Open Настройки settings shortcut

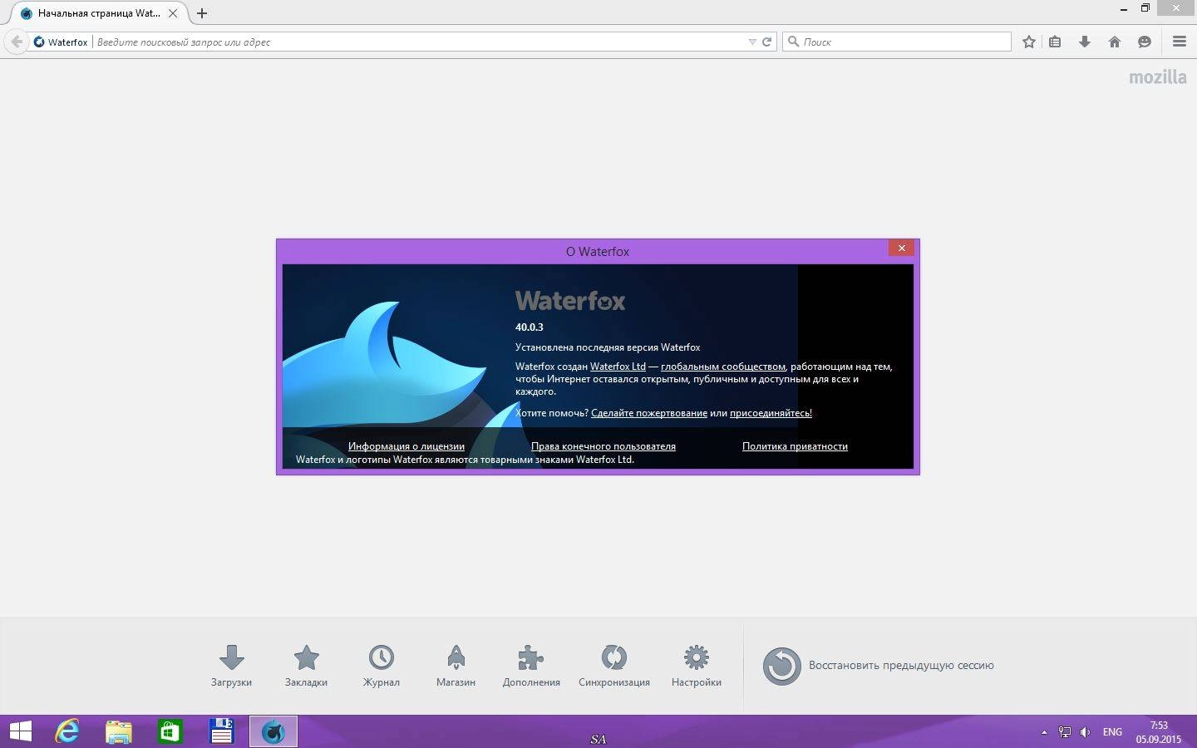(697, 666)
